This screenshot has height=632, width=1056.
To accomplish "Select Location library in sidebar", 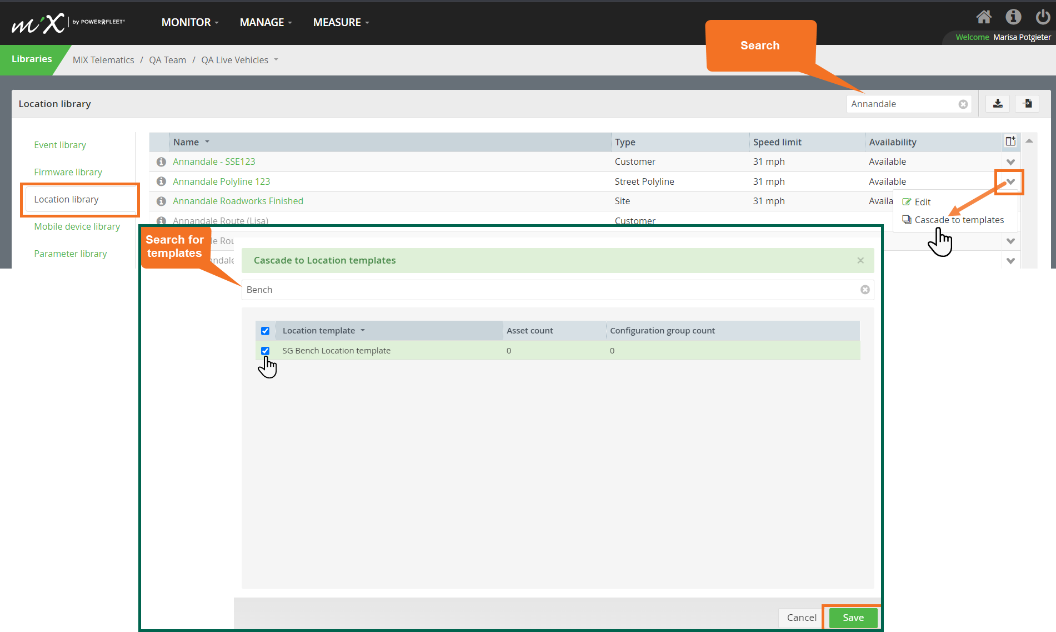I will tap(66, 199).
